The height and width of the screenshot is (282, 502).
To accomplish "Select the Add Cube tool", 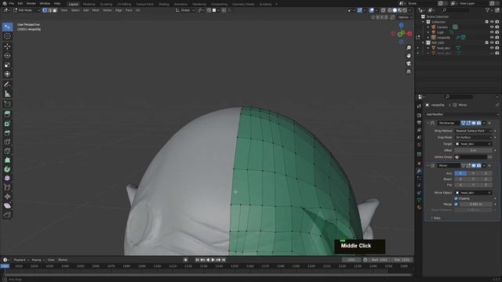I will tap(7, 104).
